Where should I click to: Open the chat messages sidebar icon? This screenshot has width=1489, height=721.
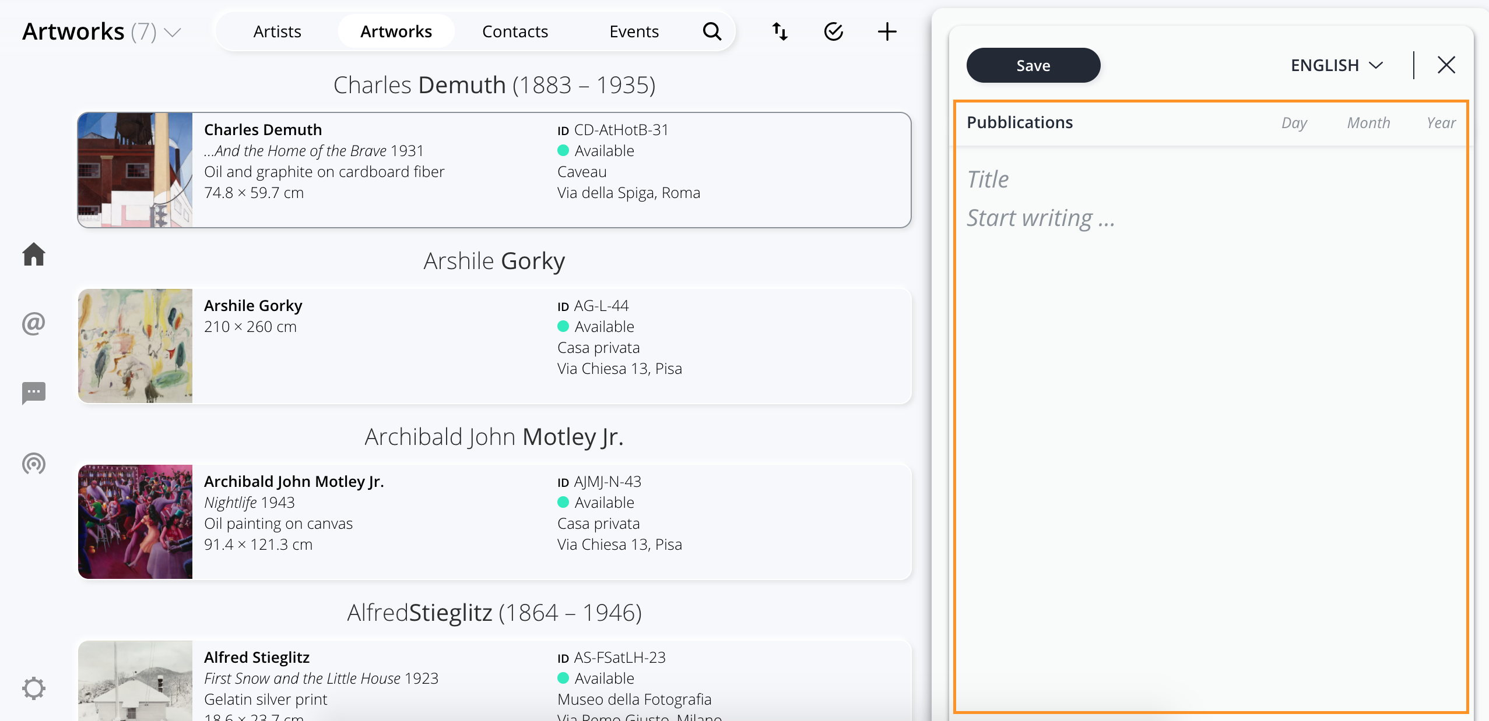click(x=34, y=393)
